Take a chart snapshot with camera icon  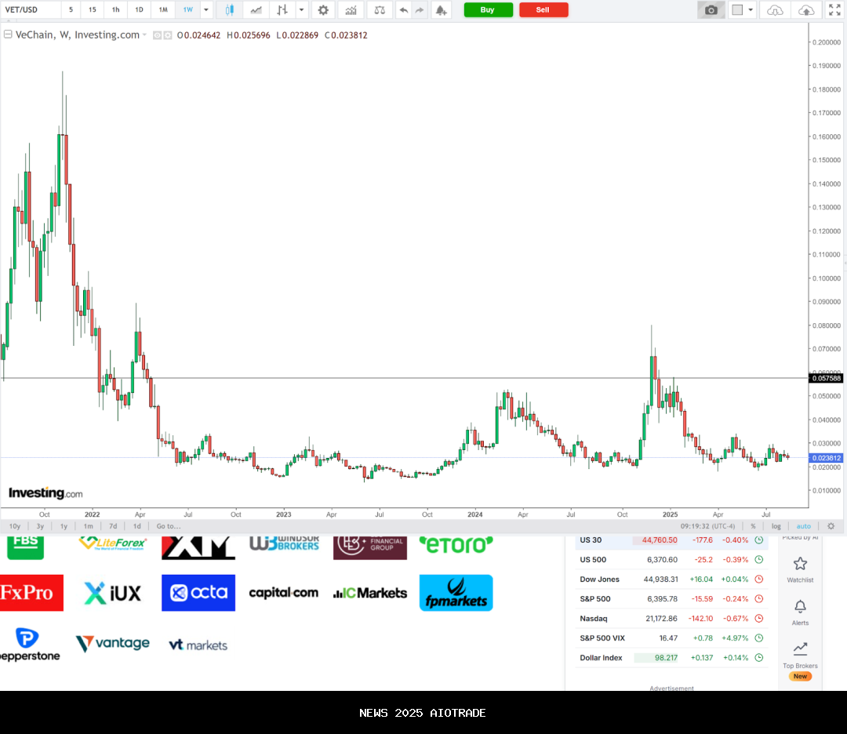pos(711,10)
